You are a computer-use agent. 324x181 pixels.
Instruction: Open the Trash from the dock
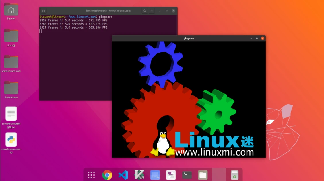(x=234, y=175)
